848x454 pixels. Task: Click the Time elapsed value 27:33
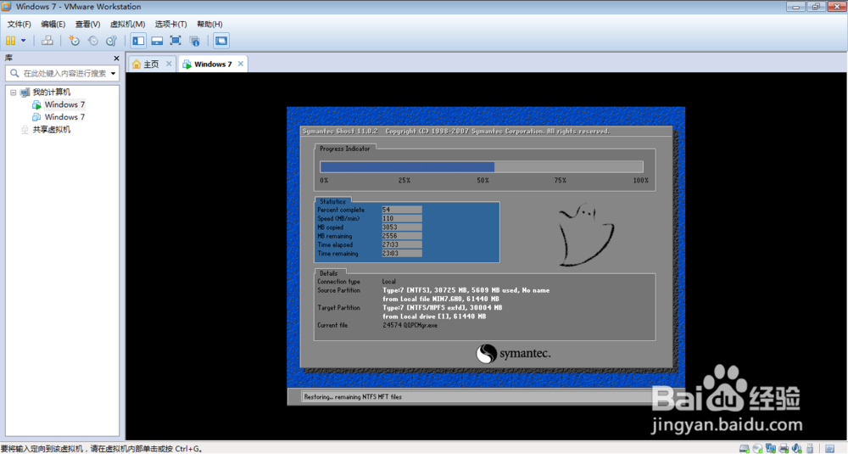pos(401,244)
